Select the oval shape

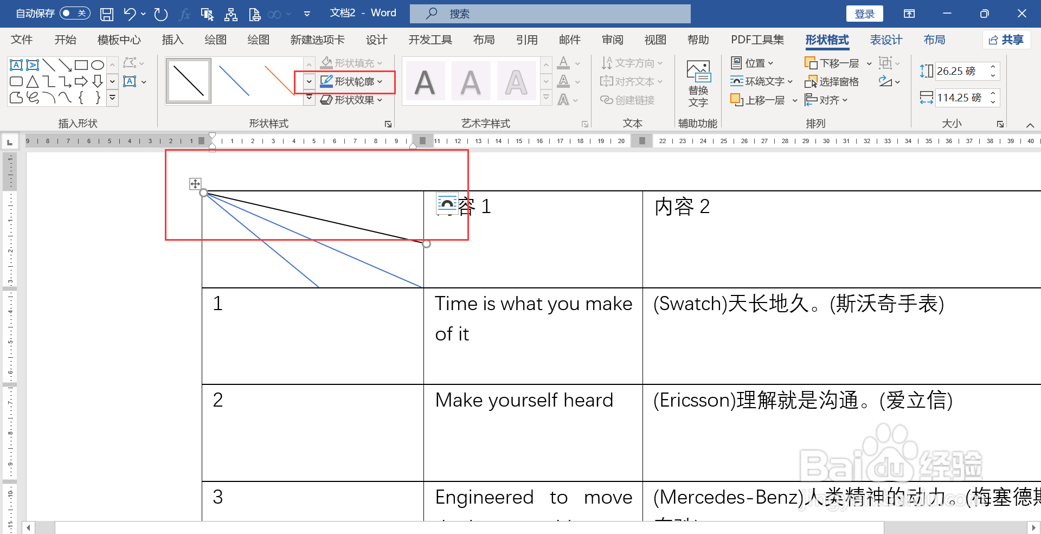tap(98, 65)
